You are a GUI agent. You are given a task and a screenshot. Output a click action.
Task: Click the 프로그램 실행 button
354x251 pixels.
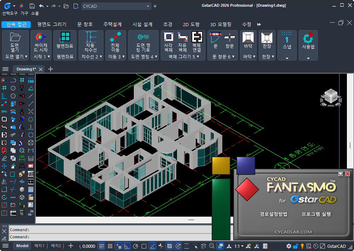point(316,214)
